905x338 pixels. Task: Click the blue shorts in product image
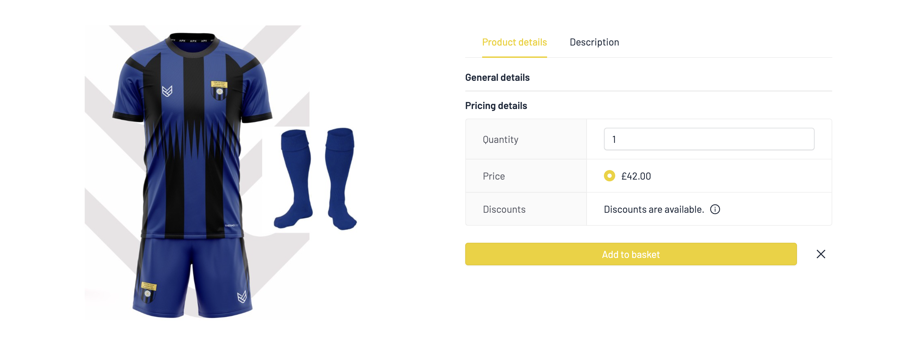pos(192,277)
